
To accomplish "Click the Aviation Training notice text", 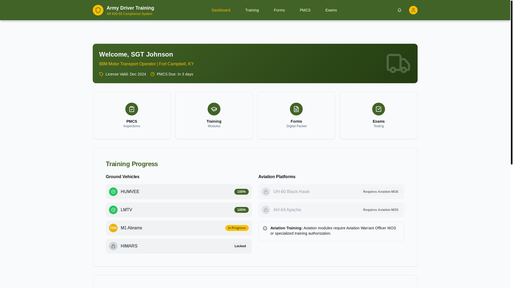I will (x=333, y=231).
